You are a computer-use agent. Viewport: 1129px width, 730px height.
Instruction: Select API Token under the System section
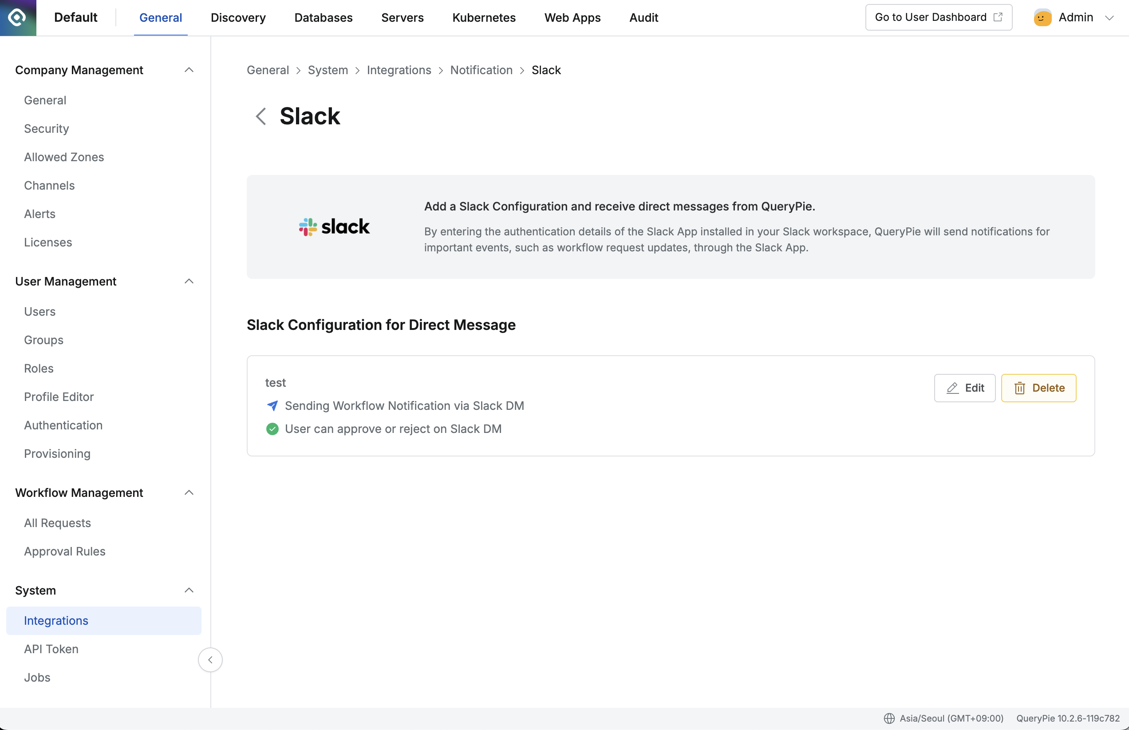[x=51, y=649]
